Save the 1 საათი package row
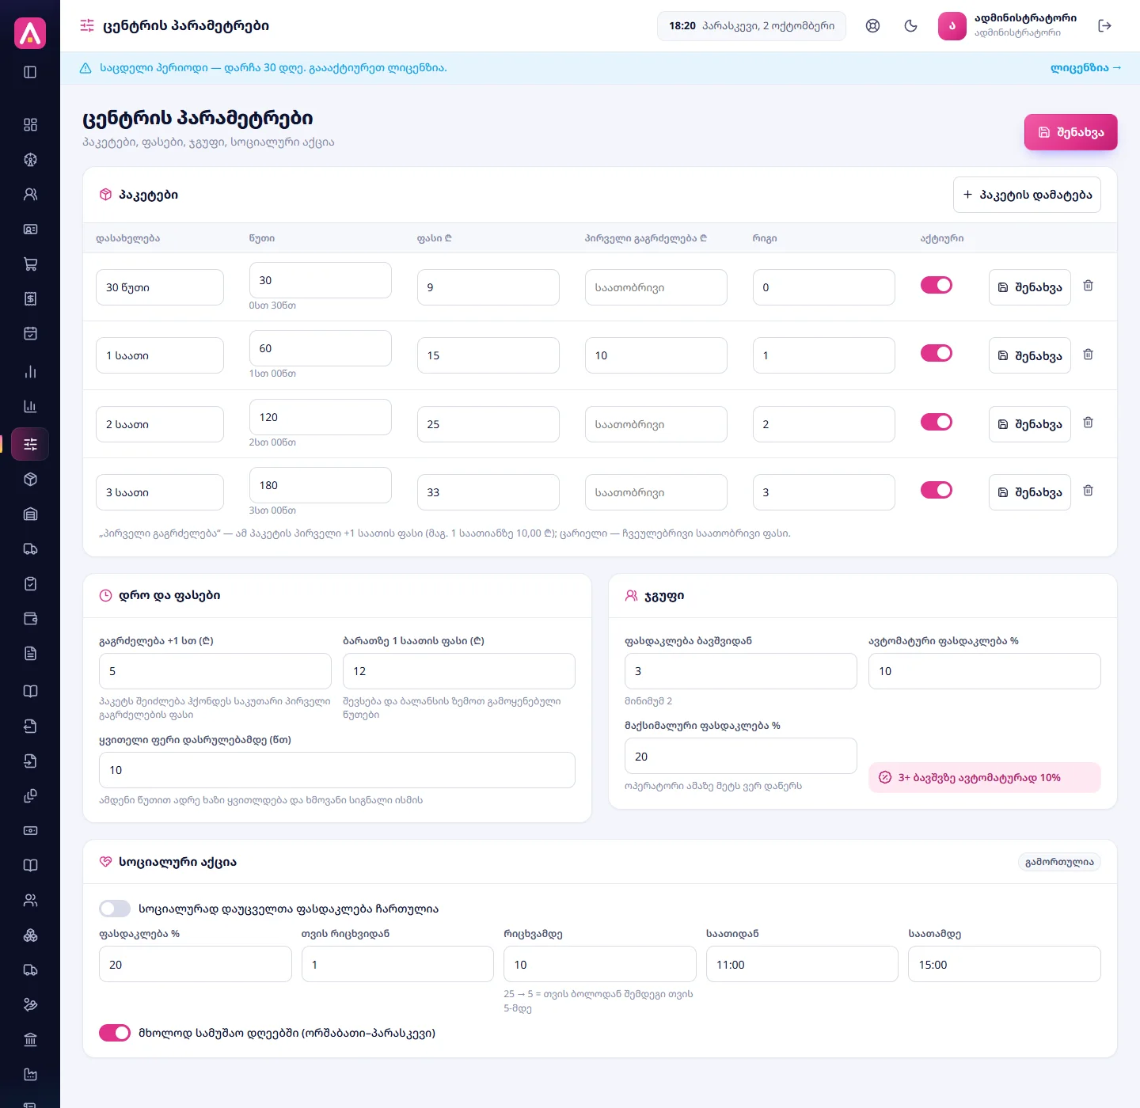This screenshot has height=1108, width=1140. [x=1029, y=355]
